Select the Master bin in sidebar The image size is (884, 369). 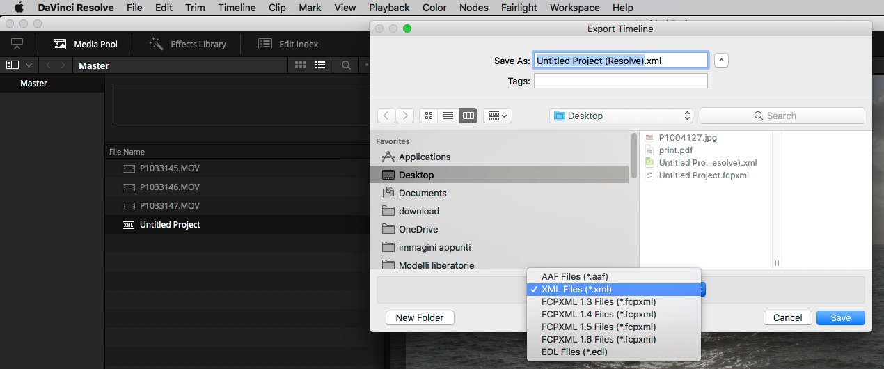(x=33, y=83)
